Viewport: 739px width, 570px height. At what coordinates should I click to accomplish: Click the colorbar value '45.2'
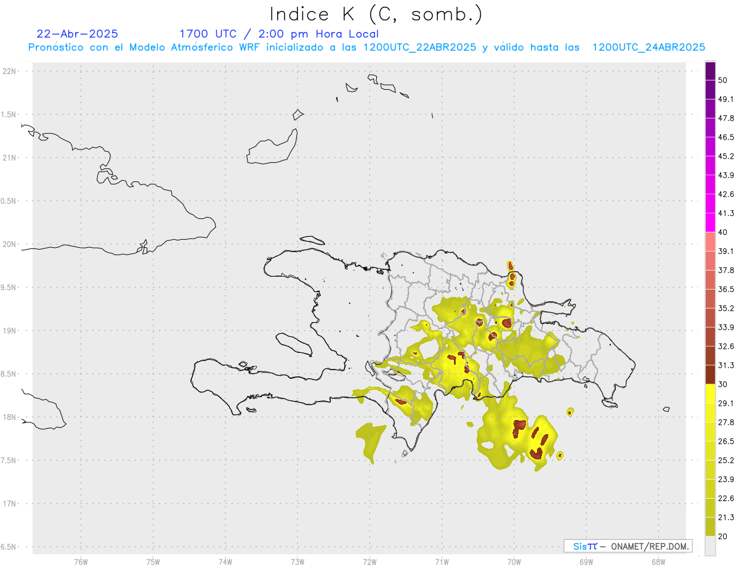[726, 156]
